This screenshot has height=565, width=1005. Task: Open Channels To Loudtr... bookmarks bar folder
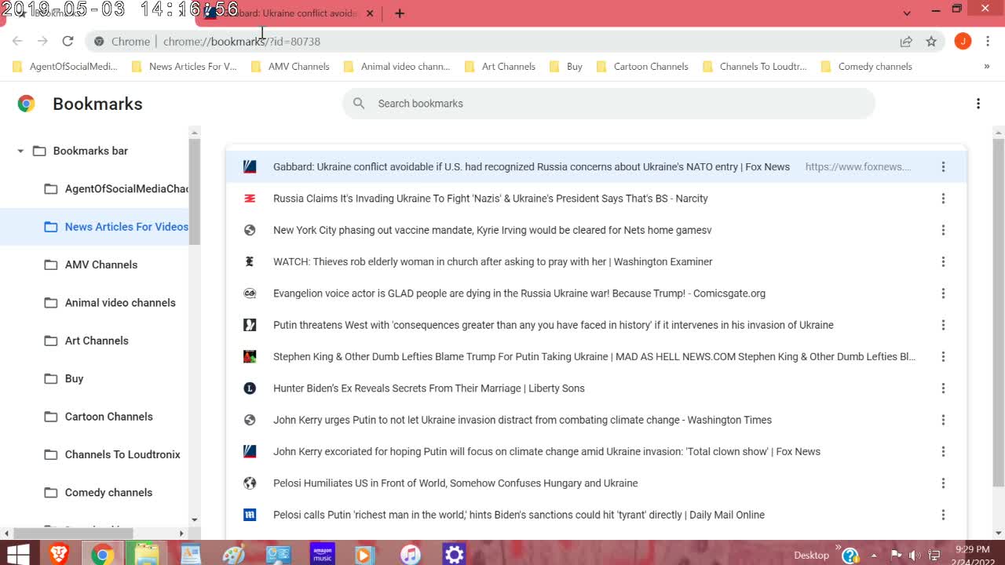click(x=755, y=67)
